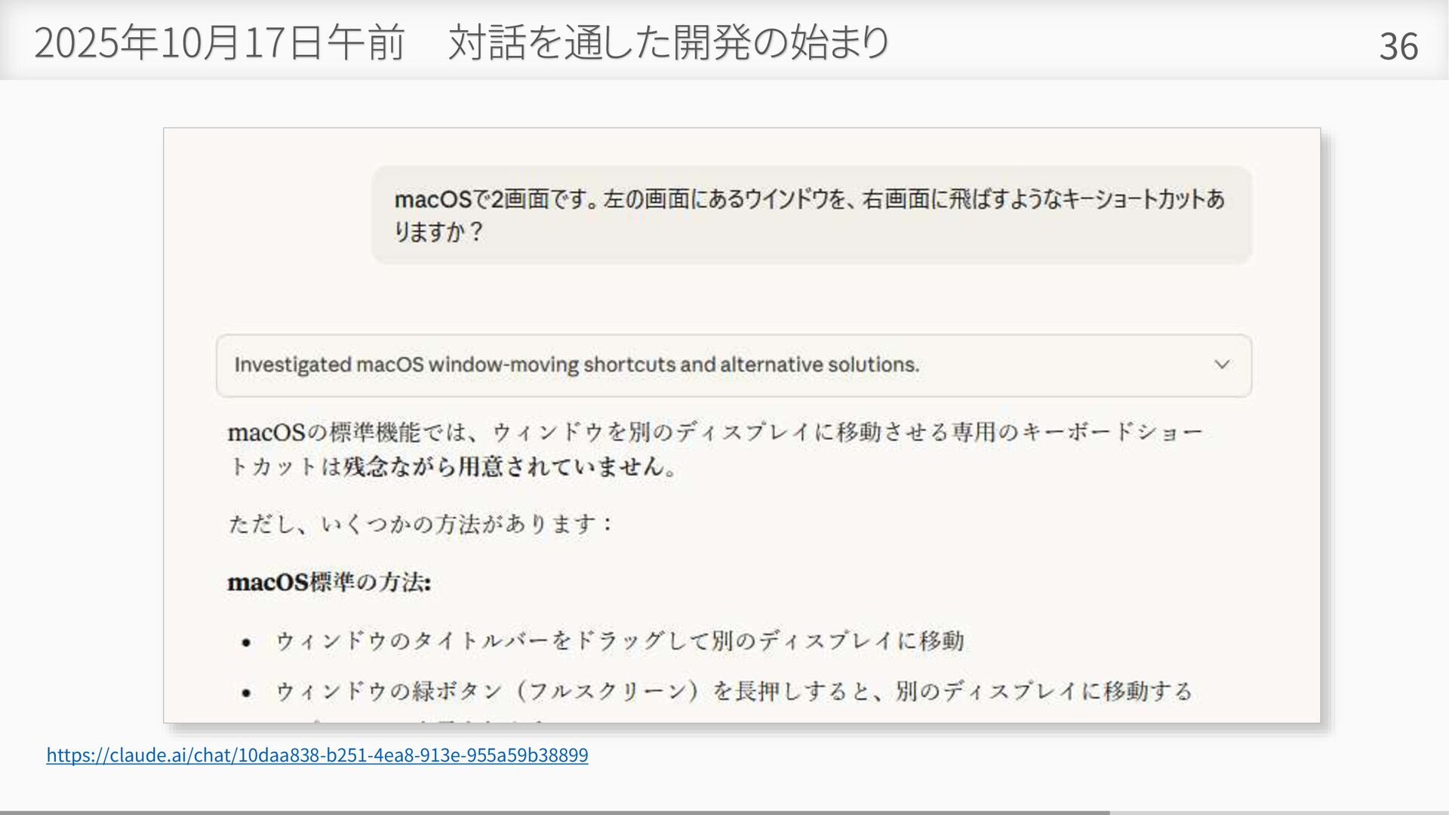Click the title text '対話を通した開発の始まり'
1449x815 pixels.
[x=669, y=42]
